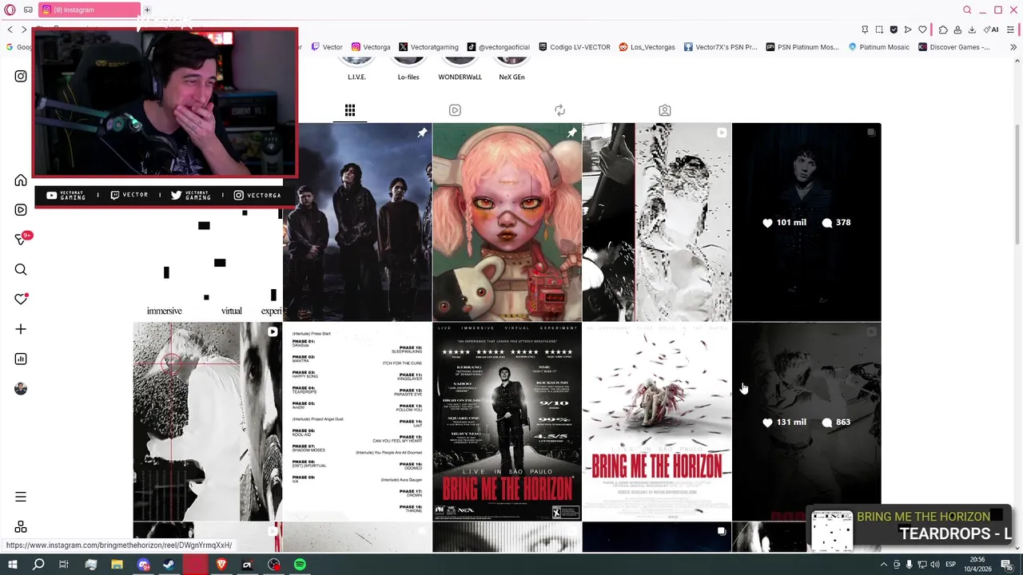Launch Spotify from the taskbar
Viewport: 1023px width, 575px height.
(x=300, y=565)
